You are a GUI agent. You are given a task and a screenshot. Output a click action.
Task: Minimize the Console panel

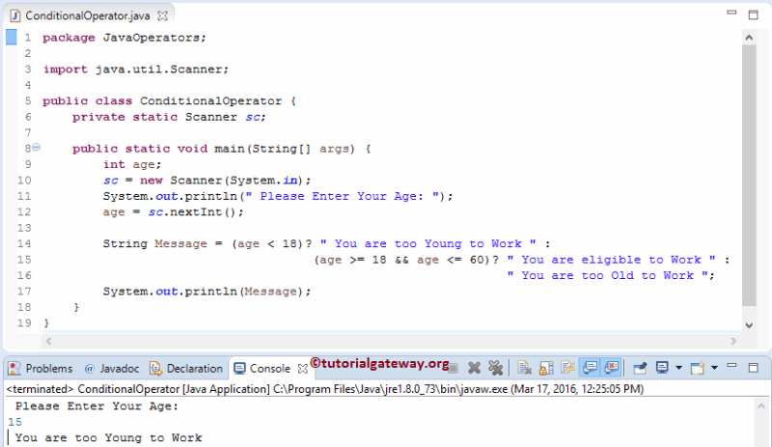coord(732,366)
